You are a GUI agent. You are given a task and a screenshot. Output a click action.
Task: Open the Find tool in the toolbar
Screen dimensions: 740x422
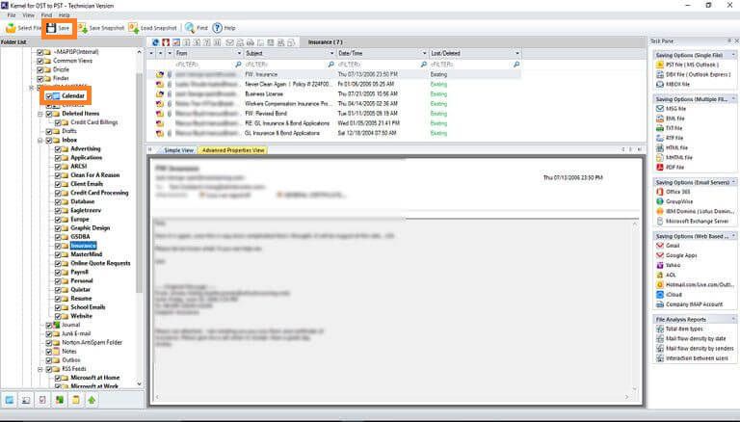click(x=197, y=28)
